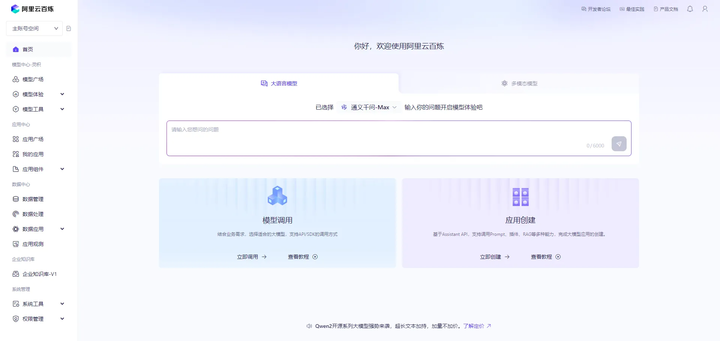Focus the 请输入您想问的问题 input box
Image resolution: width=720 pixels, height=341 pixels.
click(x=399, y=138)
